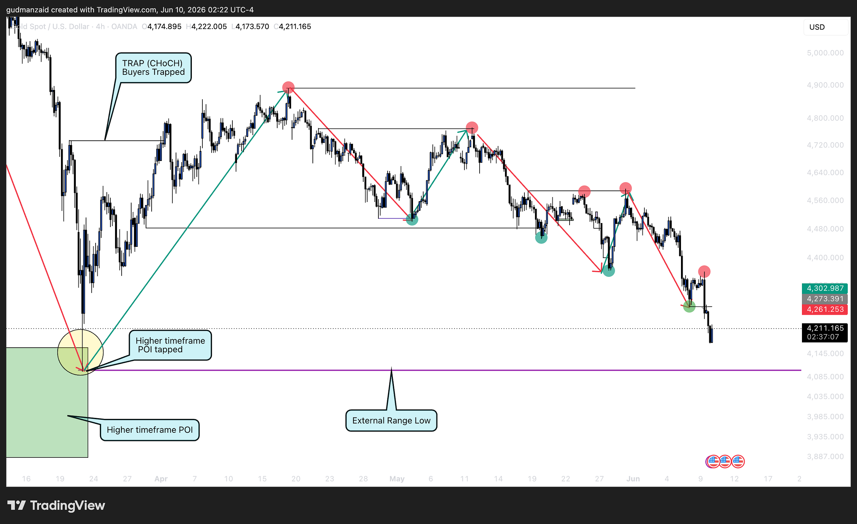Click the May label on the time axis
This screenshot has height=524, width=857.
click(397, 479)
